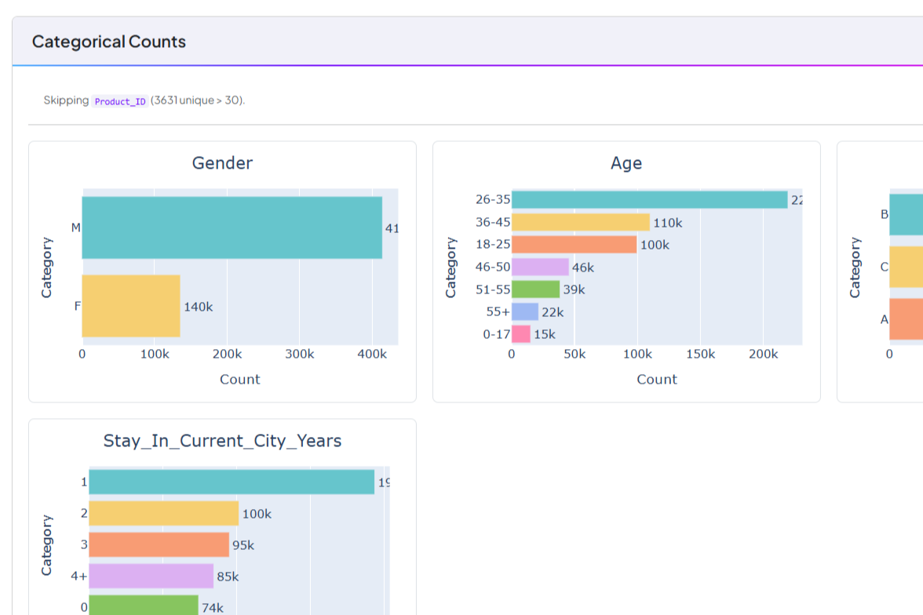This screenshot has height=615, width=923.
Task: Click the Product_ID code tag
Action: [120, 101]
